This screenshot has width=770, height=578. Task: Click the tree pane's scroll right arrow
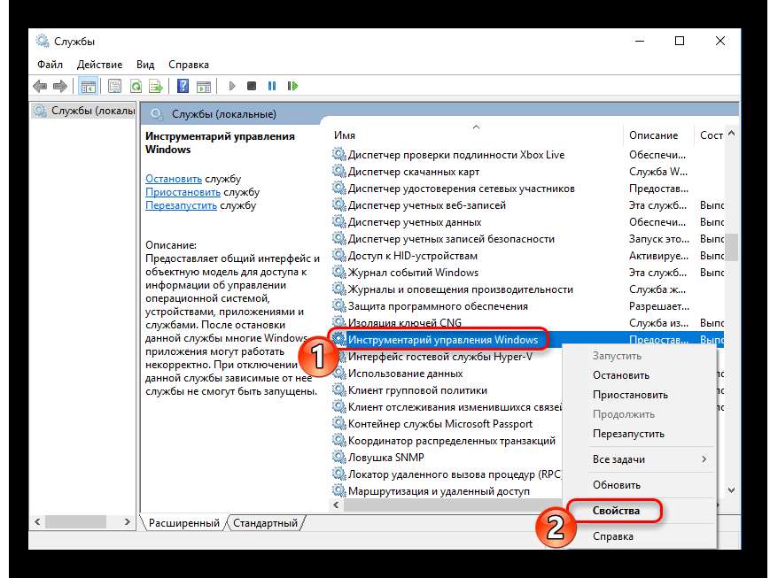(128, 521)
